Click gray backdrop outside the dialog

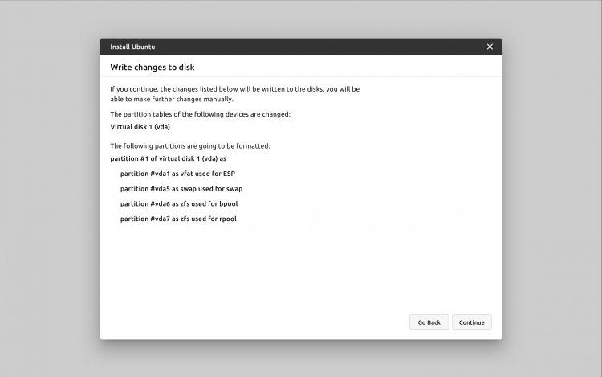[50, 192]
